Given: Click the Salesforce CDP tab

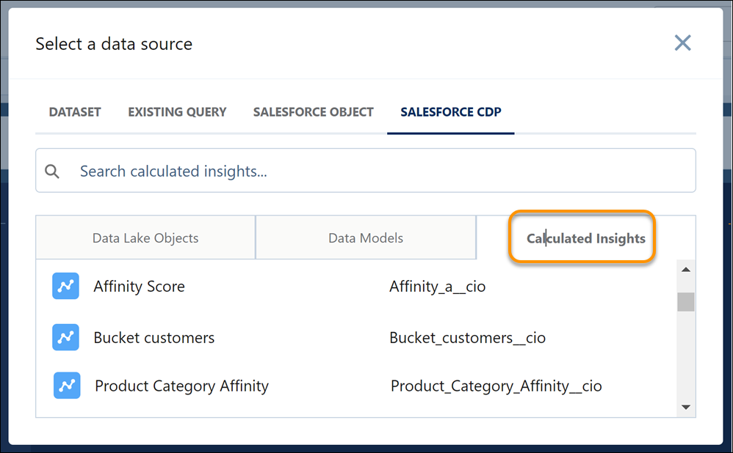Looking at the screenshot, I should [x=450, y=112].
